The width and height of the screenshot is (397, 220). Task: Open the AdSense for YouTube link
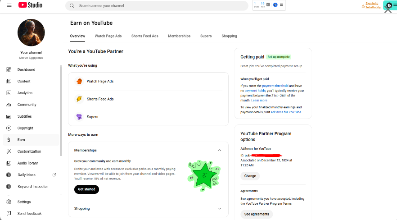286,112
